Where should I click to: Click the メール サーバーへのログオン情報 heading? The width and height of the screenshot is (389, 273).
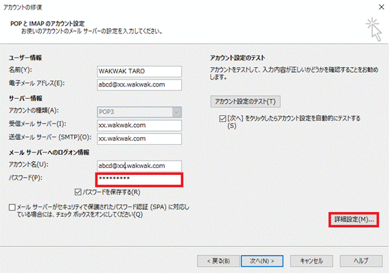coord(49,152)
